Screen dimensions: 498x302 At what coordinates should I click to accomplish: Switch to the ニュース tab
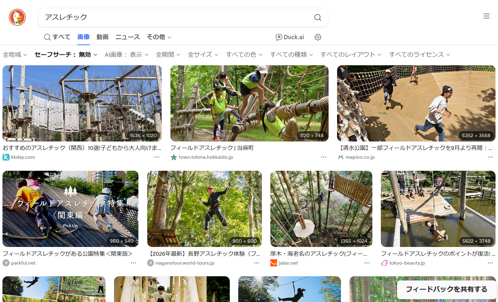click(128, 37)
